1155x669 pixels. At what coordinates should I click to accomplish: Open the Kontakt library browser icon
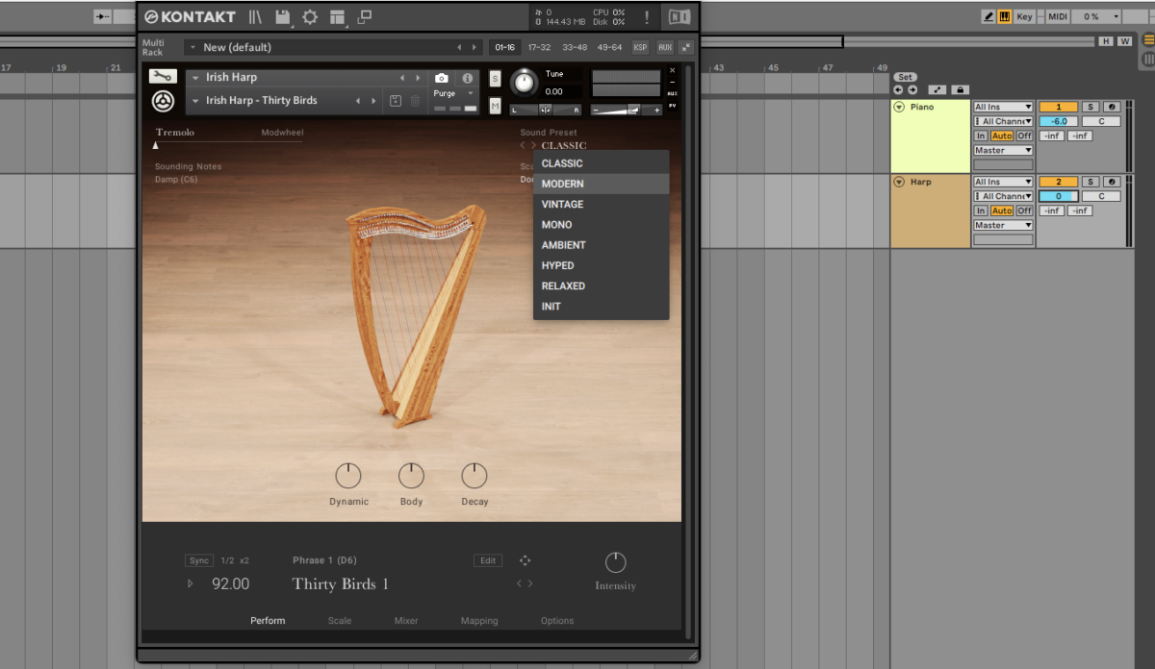pyautogui.click(x=255, y=17)
